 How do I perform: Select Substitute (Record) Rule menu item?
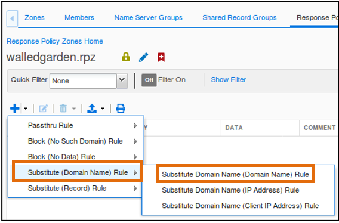76,188
